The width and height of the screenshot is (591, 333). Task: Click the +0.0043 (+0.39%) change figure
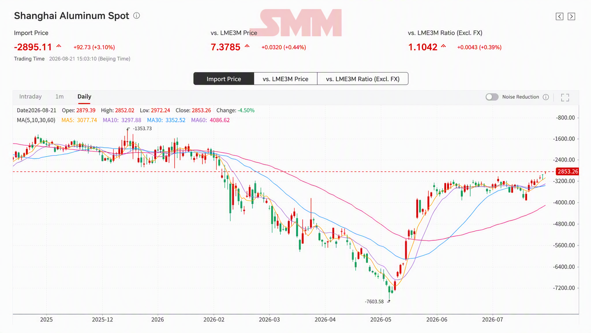click(x=479, y=47)
